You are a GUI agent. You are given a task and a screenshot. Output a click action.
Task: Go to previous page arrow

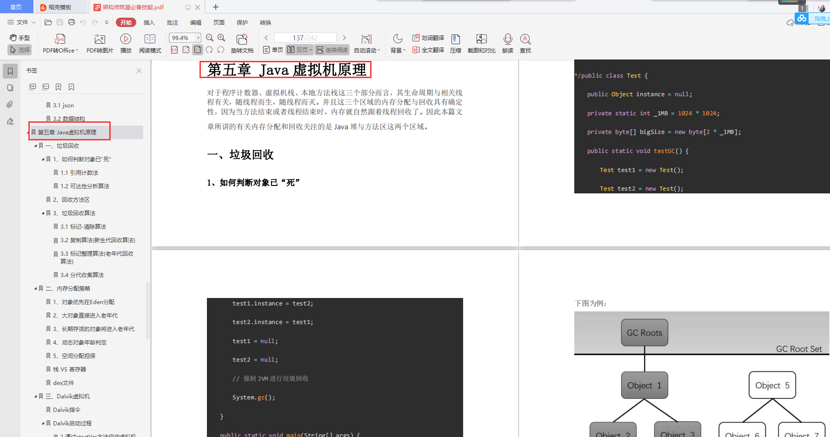coord(266,38)
